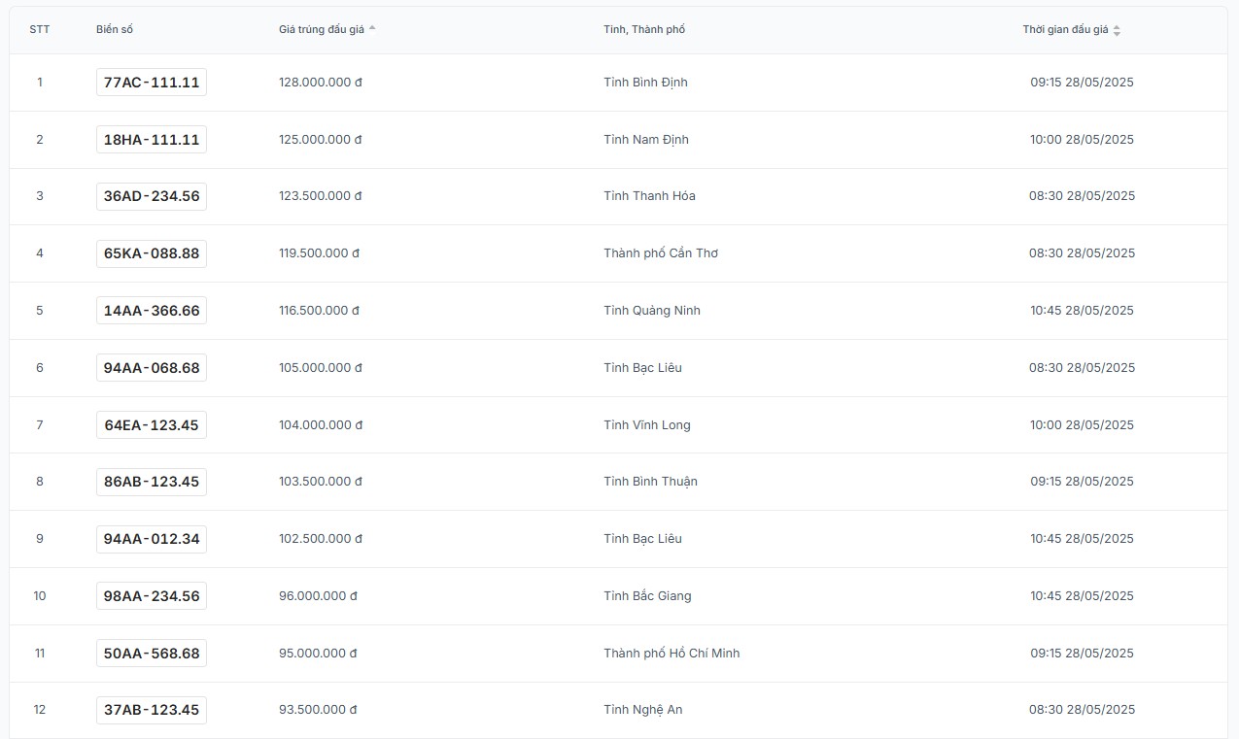Open license plate 14AA-366.66
The image size is (1239, 739).
(x=152, y=311)
